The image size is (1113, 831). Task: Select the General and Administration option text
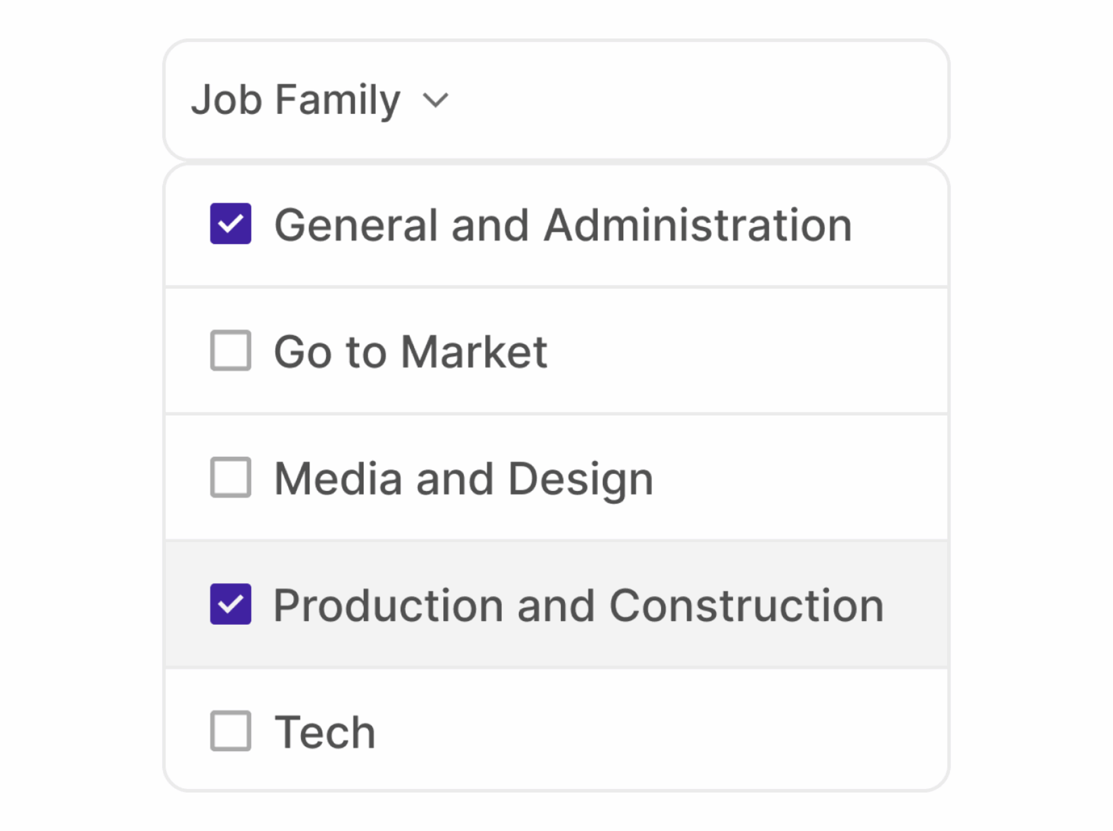pyautogui.click(x=563, y=225)
